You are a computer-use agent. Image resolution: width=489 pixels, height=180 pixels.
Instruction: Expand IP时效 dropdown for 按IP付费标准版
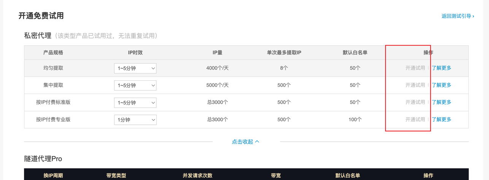point(135,103)
